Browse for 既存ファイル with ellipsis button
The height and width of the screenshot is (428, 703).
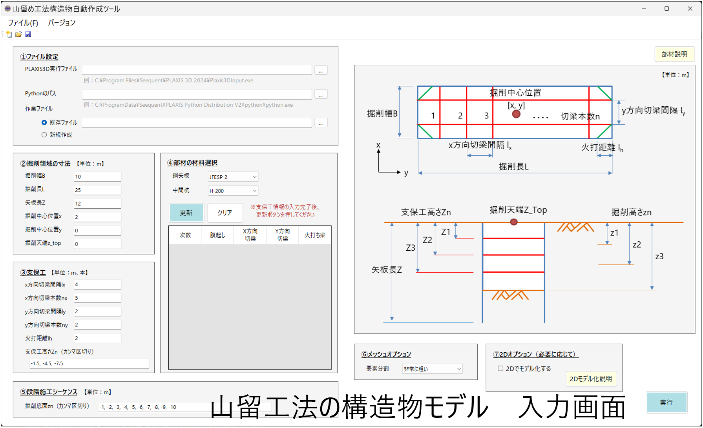(321, 123)
